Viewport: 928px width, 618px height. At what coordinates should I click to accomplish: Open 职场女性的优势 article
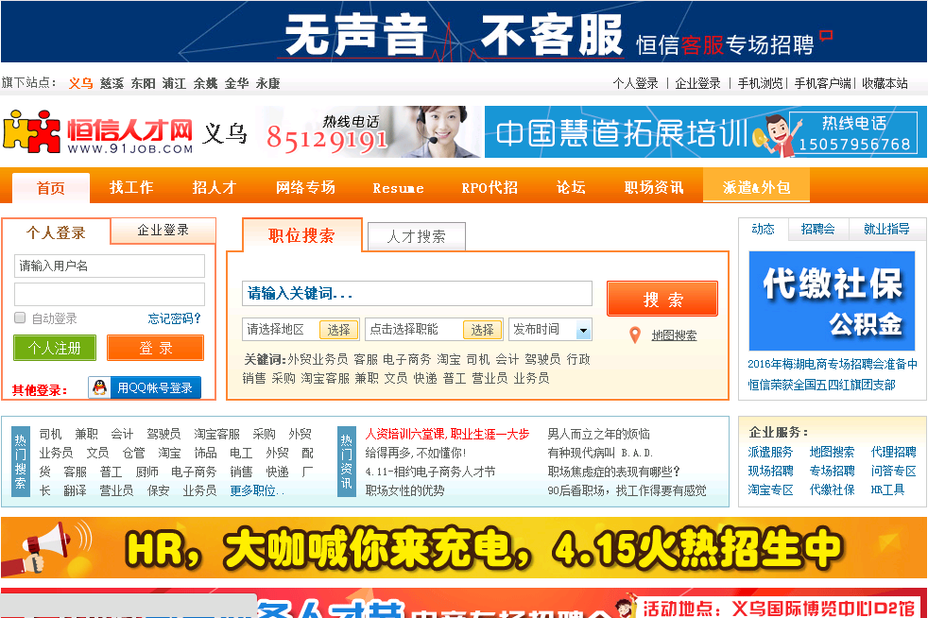pyautogui.click(x=404, y=490)
